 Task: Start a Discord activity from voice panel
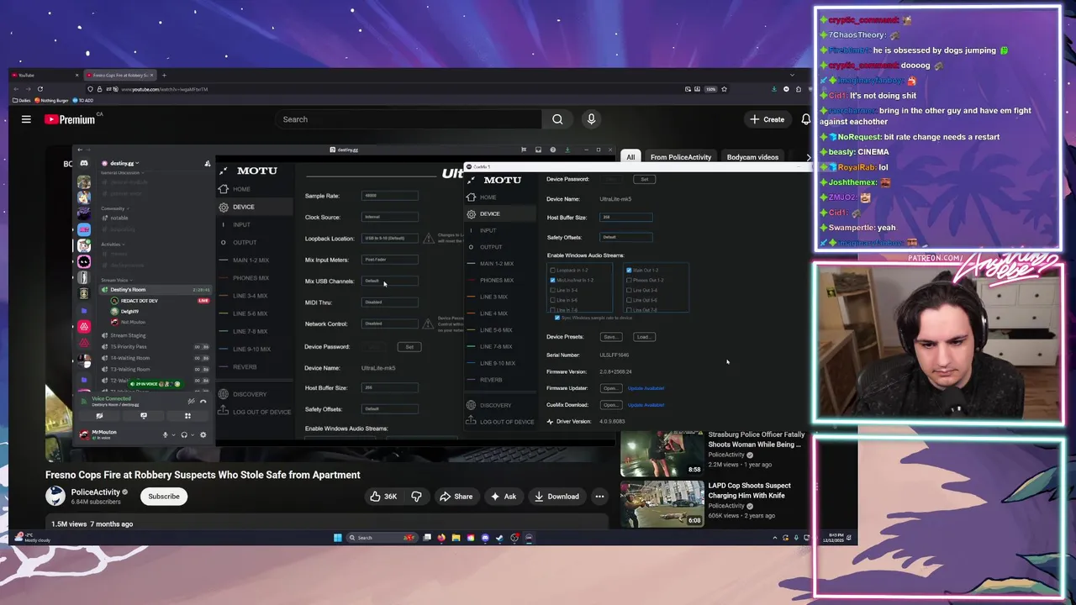187,416
